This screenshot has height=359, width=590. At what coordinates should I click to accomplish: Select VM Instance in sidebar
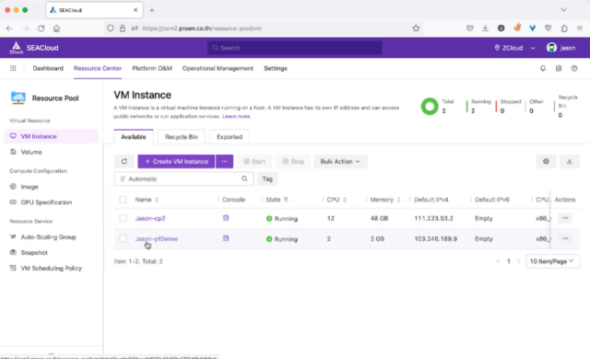tap(52, 136)
